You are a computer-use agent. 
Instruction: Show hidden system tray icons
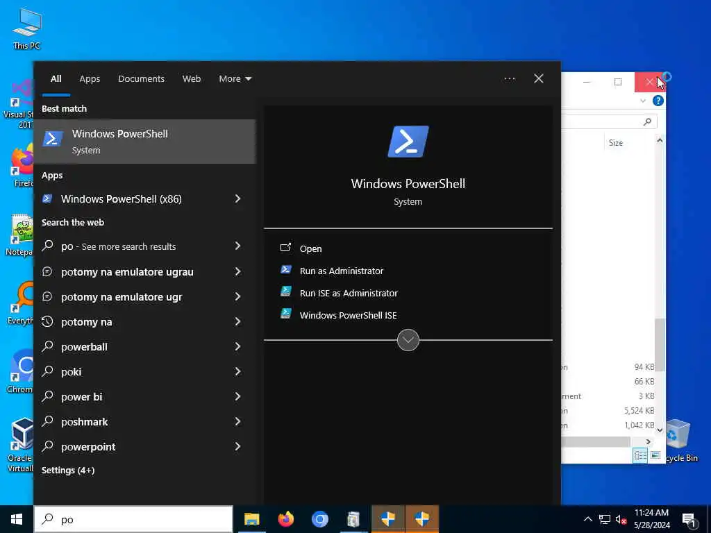[587, 519]
